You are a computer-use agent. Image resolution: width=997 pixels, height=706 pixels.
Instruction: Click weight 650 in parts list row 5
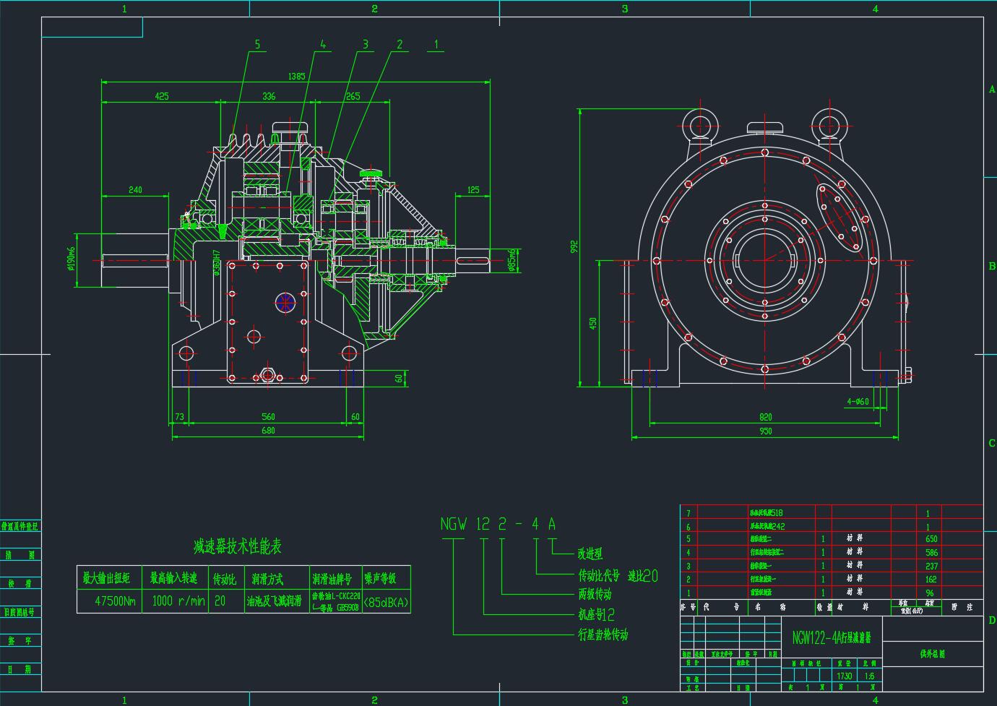[x=931, y=539]
